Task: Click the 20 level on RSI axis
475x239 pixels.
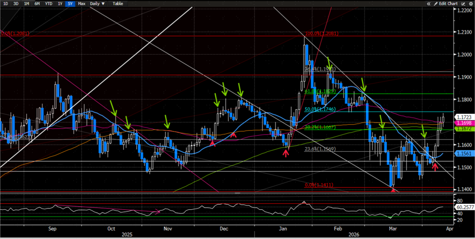Action: 459,220
